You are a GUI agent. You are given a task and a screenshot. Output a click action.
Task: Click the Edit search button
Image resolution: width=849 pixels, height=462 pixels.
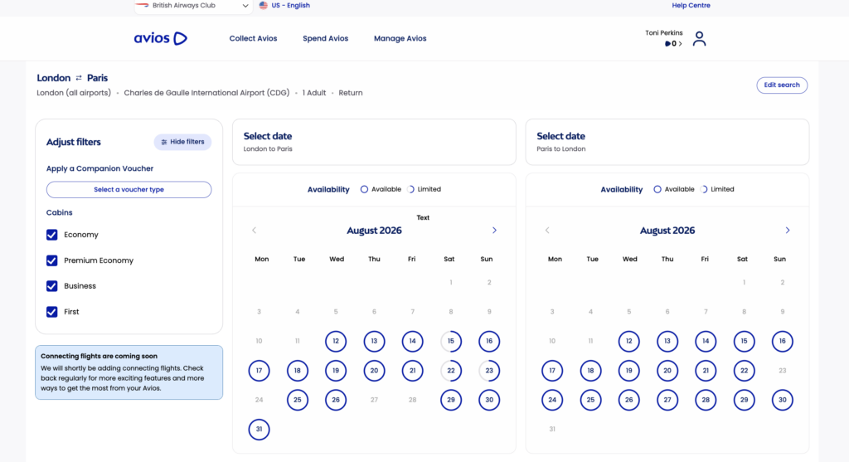[x=782, y=85]
